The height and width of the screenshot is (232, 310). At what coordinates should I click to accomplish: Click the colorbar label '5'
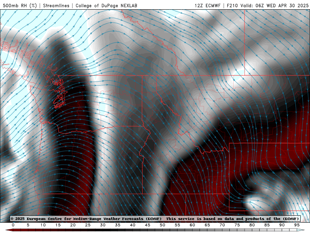(x=28, y=225)
